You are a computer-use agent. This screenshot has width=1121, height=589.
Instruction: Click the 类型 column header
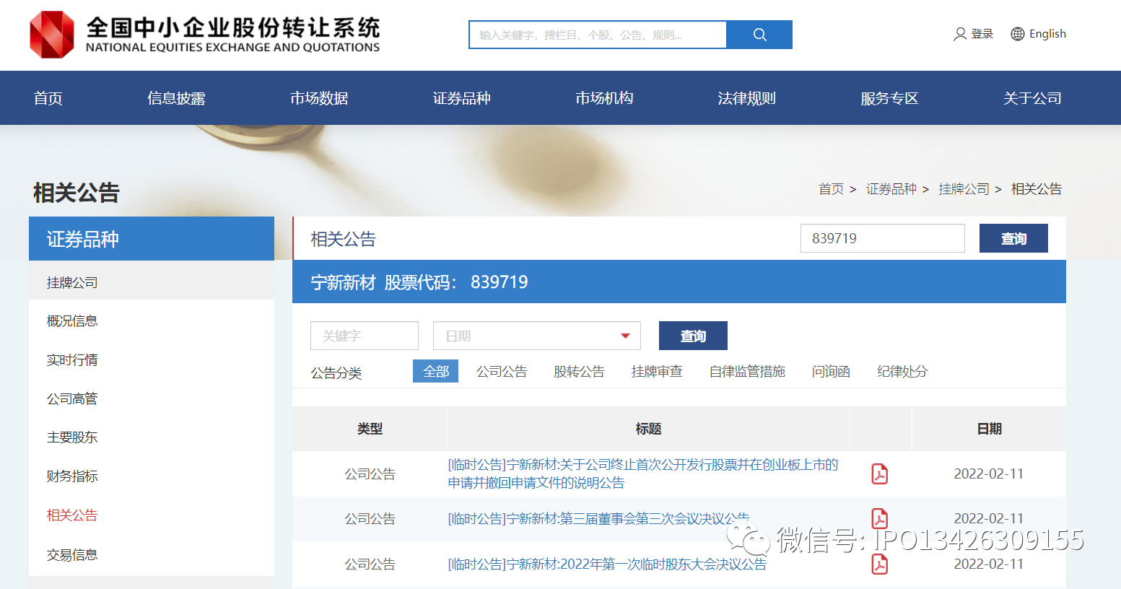[x=370, y=429]
